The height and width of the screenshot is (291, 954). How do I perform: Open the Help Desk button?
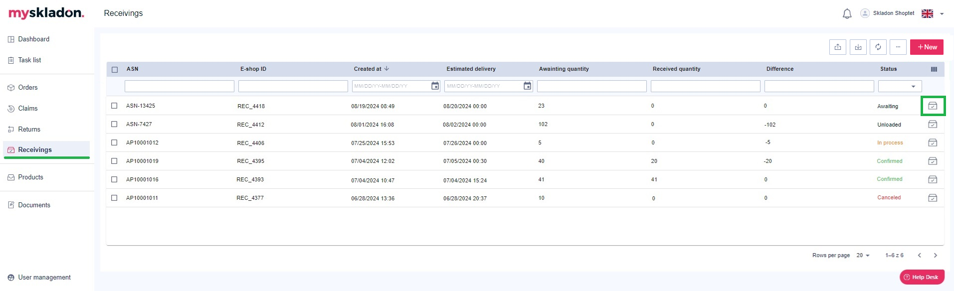[922, 277]
